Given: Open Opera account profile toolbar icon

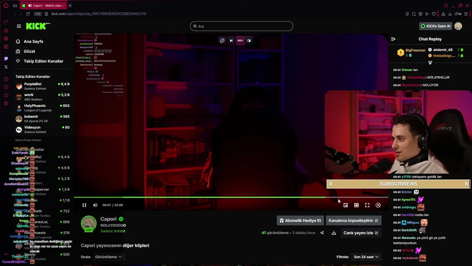Looking at the screenshot, I should pos(443,14).
